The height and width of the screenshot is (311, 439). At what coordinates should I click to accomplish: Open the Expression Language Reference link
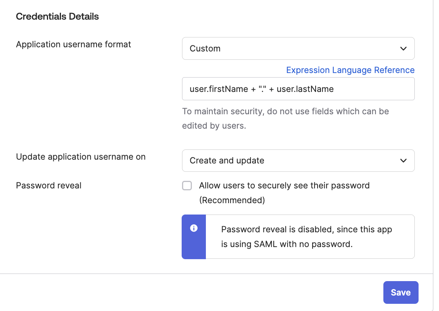350,70
